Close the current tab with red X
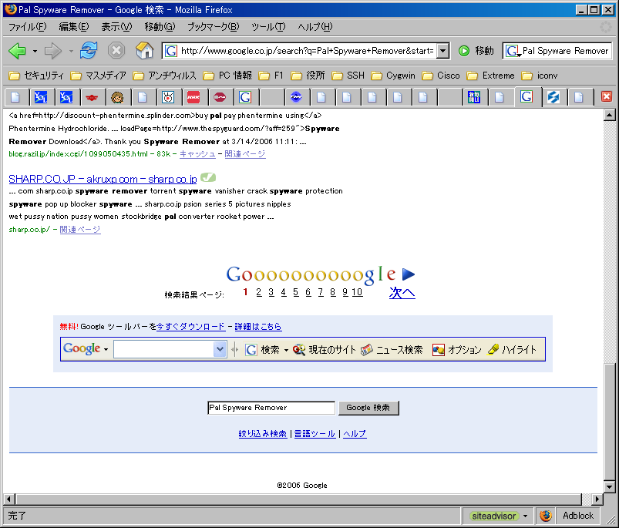The image size is (619, 528). [607, 96]
